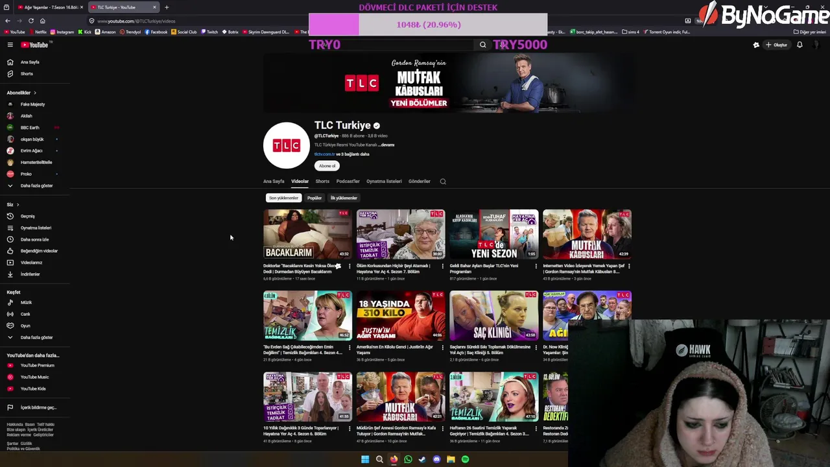830x467 pixels.
Task: Reload the page with the browser refresh button
Action: click(x=30, y=21)
